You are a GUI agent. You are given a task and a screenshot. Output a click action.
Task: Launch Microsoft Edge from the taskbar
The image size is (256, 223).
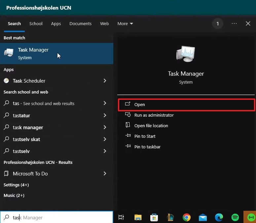coord(219,217)
